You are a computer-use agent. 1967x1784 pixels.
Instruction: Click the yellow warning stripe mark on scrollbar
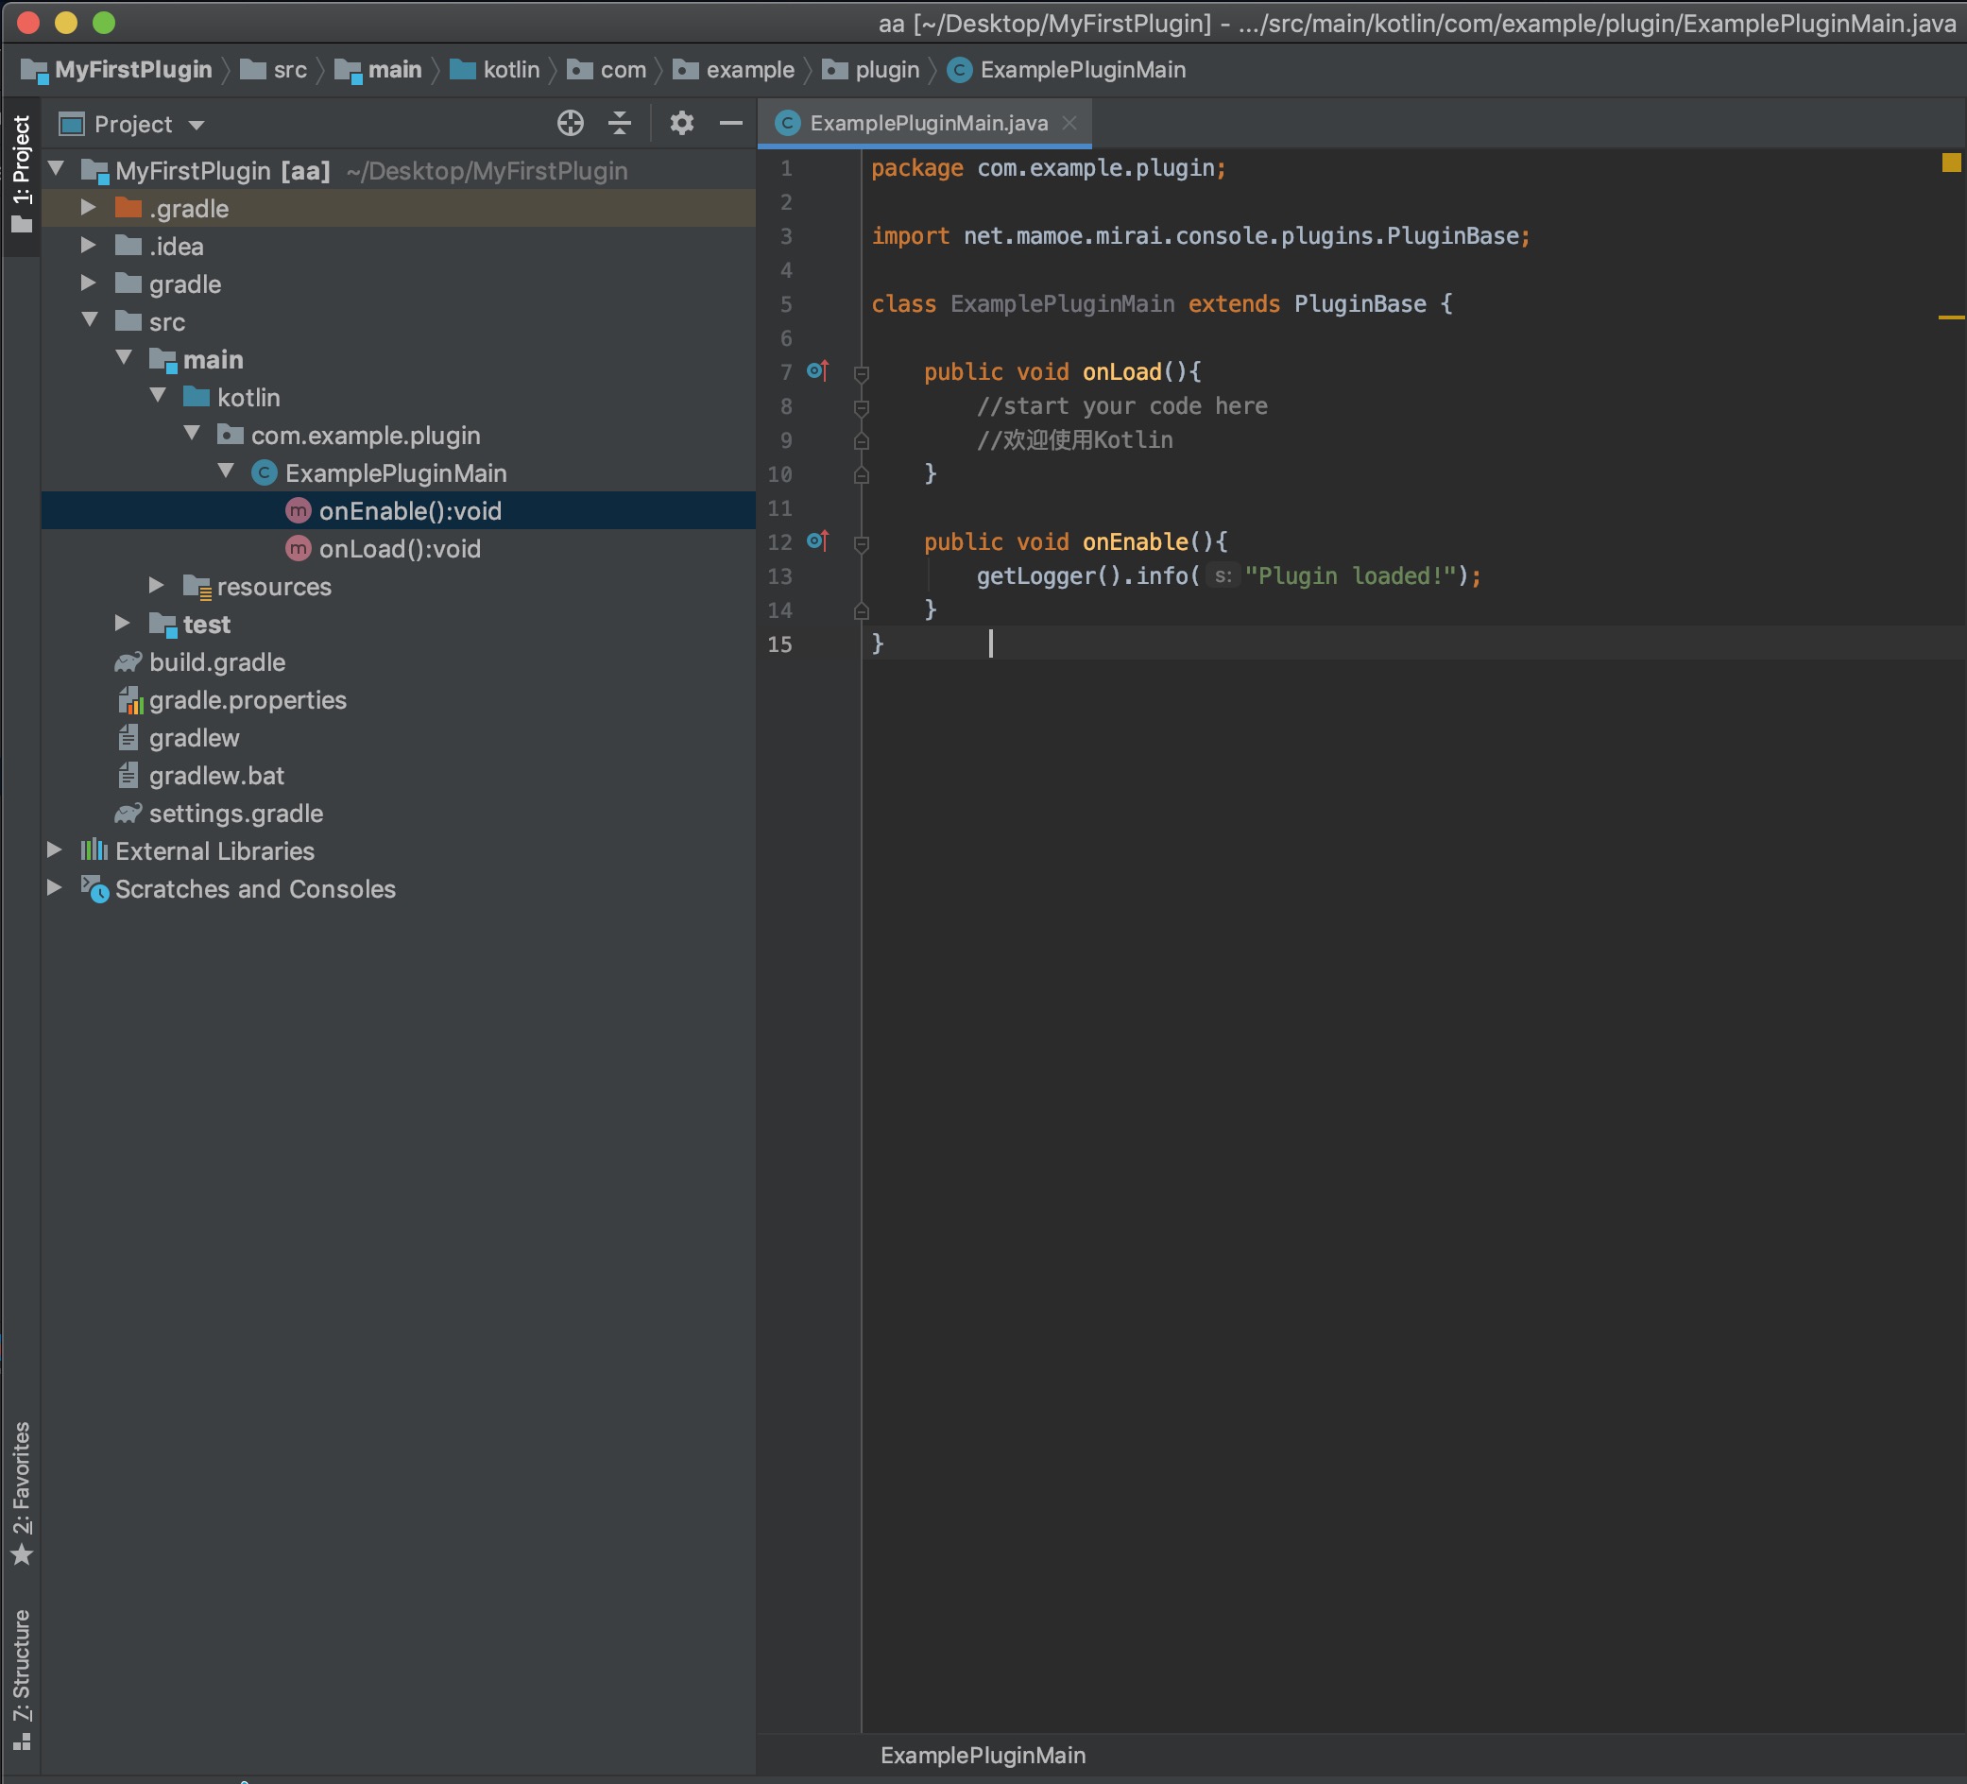coord(1950,317)
